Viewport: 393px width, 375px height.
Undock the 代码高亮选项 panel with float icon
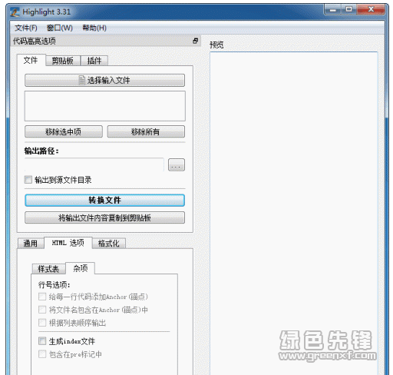[196, 41]
